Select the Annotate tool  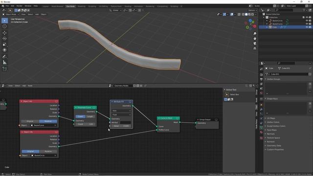click(4, 57)
